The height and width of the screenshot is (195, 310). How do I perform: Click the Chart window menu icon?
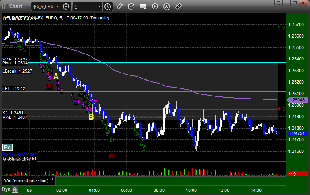click(4, 6)
